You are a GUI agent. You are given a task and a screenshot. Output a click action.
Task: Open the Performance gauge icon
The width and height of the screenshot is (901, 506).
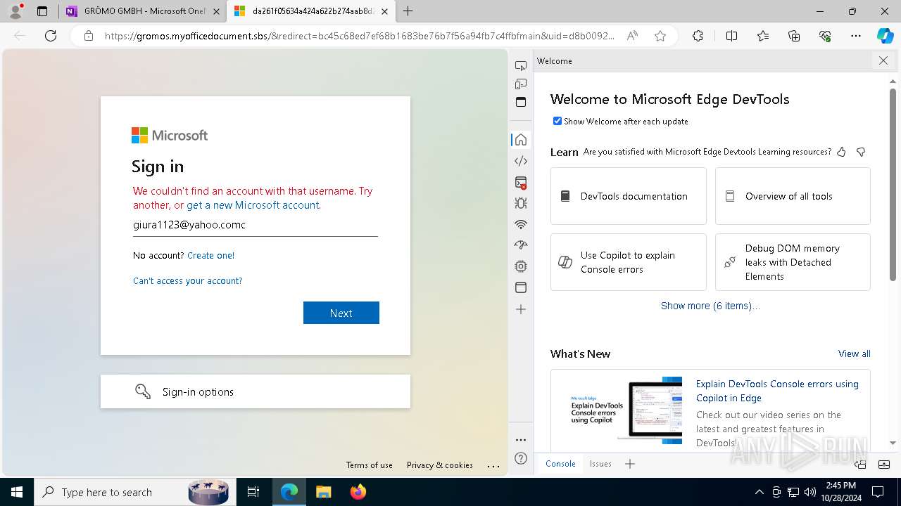[x=521, y=245]
